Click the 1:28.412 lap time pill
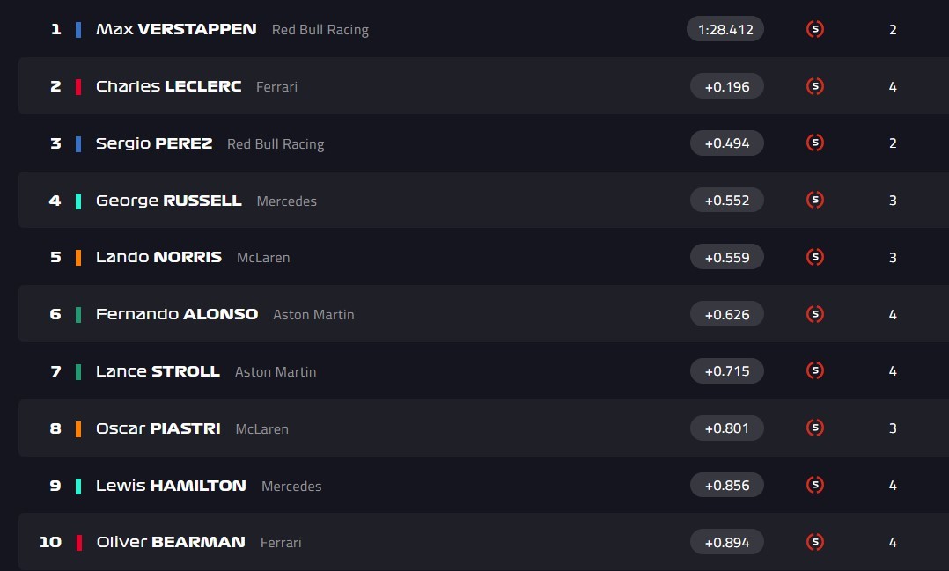Image resolution: width=949 pixels, height=571 pixels. 725,29
